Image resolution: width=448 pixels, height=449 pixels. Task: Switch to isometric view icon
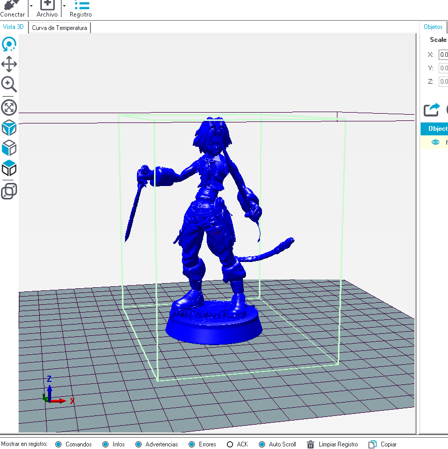click(9, 128)
